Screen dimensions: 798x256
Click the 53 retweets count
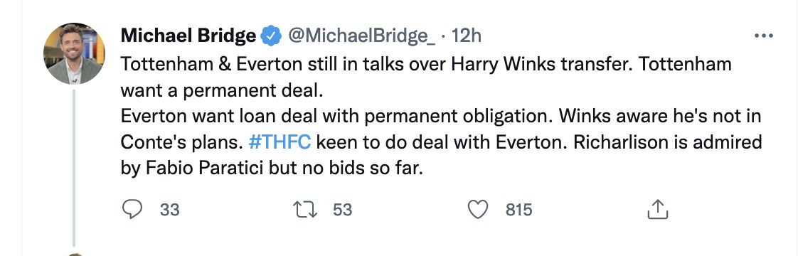click(x=343, y=210)
